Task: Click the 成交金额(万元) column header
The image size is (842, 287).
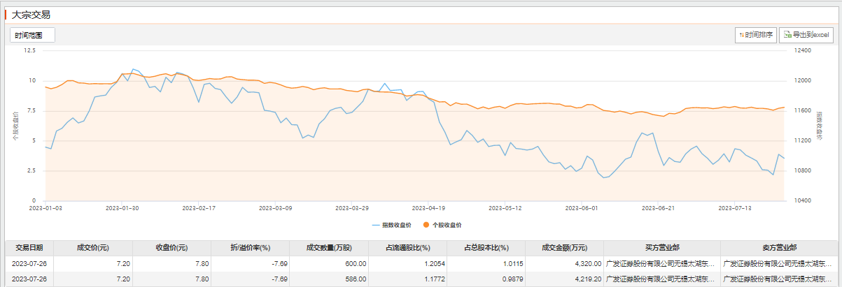Action: 563,247
